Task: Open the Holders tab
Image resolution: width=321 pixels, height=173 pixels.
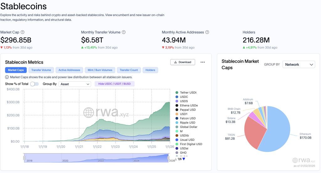Action: [x=150, y=70]
